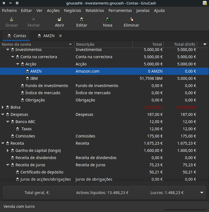Click the Nova new account icon

pos(108,19)
